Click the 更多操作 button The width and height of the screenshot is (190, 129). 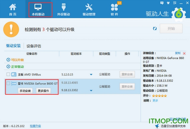coord(43,91)
